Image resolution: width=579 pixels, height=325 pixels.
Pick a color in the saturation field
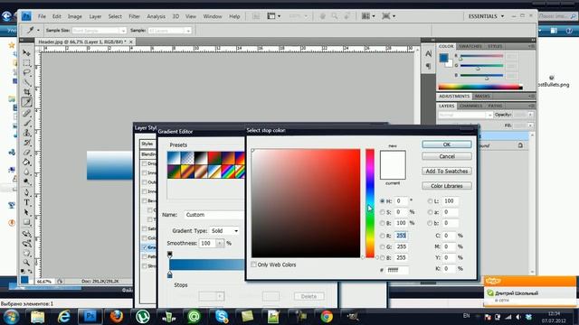pos(306,203)
